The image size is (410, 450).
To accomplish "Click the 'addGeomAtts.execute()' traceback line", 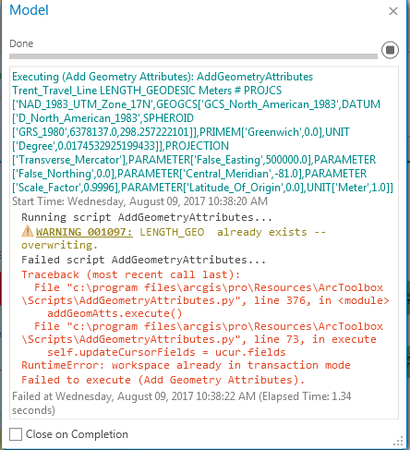I will (x=115, y=313).
